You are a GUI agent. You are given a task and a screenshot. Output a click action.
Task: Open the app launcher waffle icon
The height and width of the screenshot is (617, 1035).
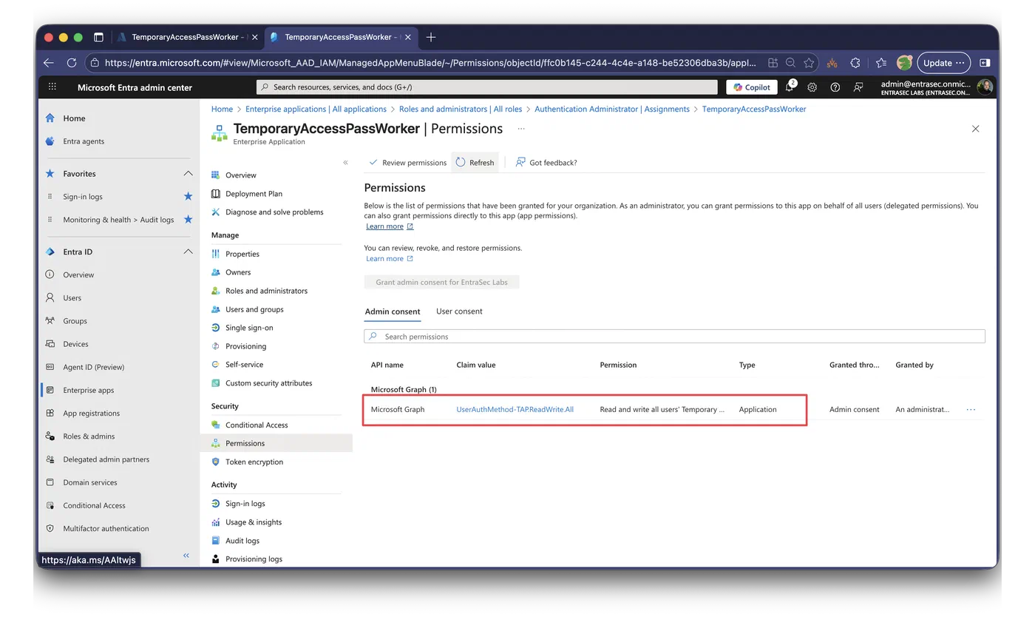[52, 87]
